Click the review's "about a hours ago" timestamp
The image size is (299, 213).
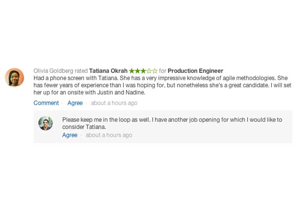114,103
